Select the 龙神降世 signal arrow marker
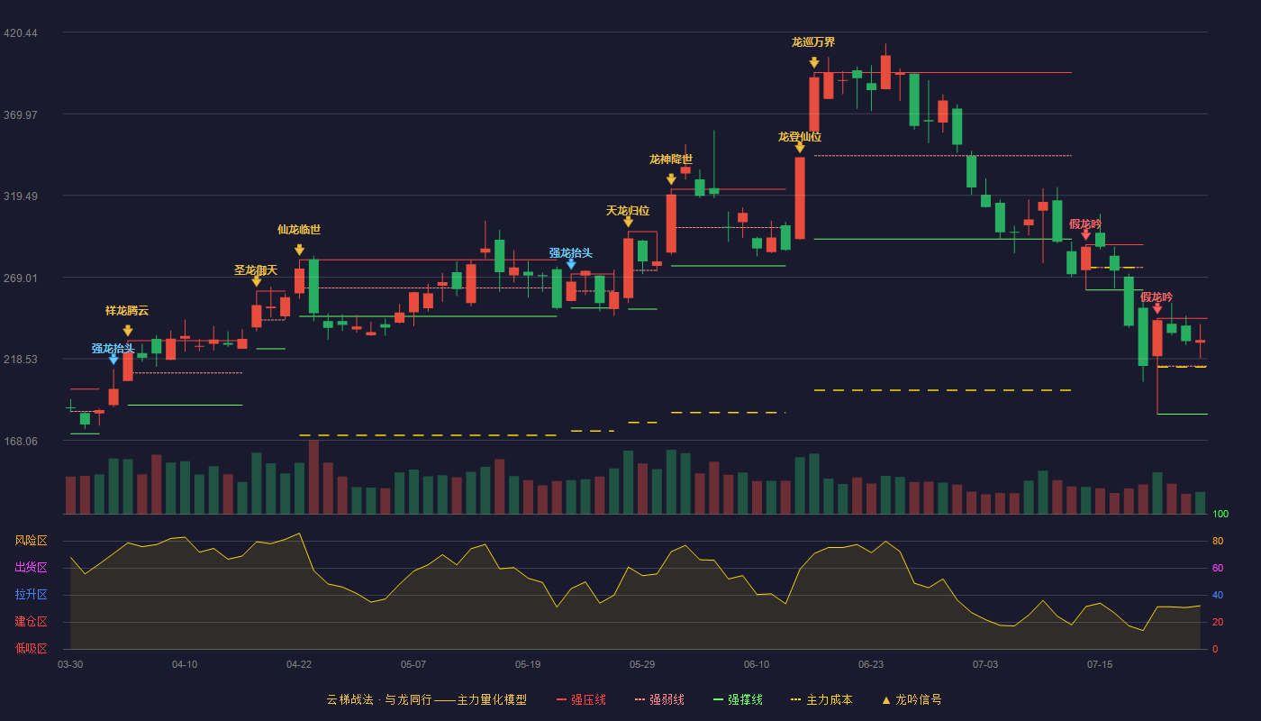 point(671,179)
